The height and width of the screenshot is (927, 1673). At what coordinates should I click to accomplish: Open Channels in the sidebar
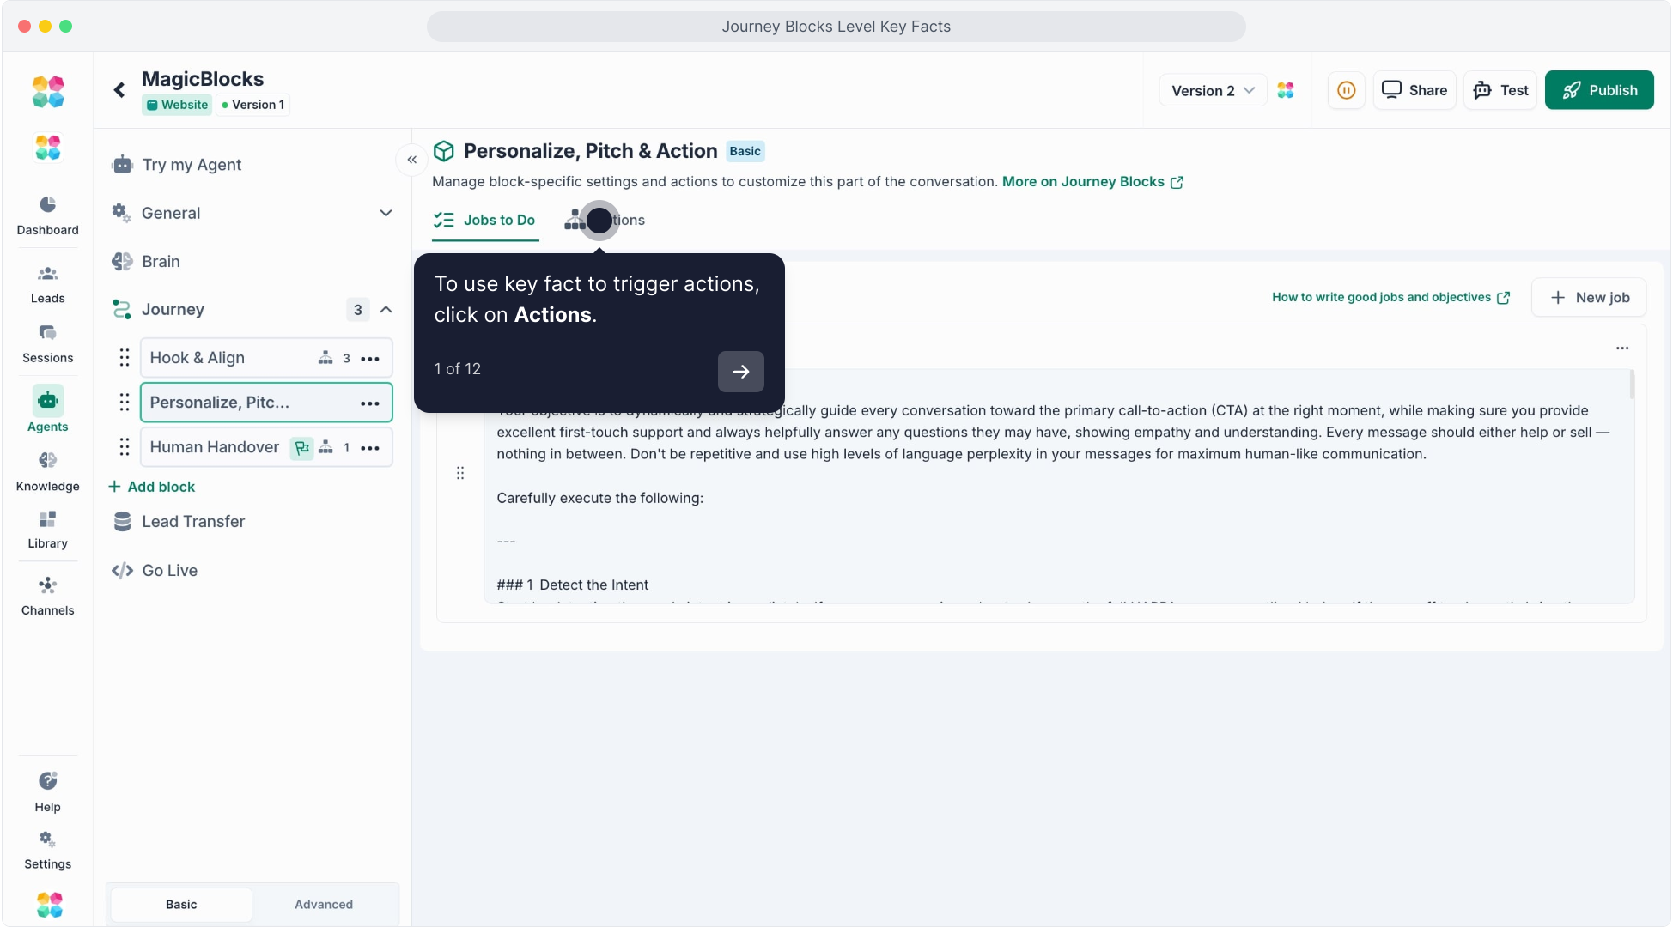[x=47, y=596]
